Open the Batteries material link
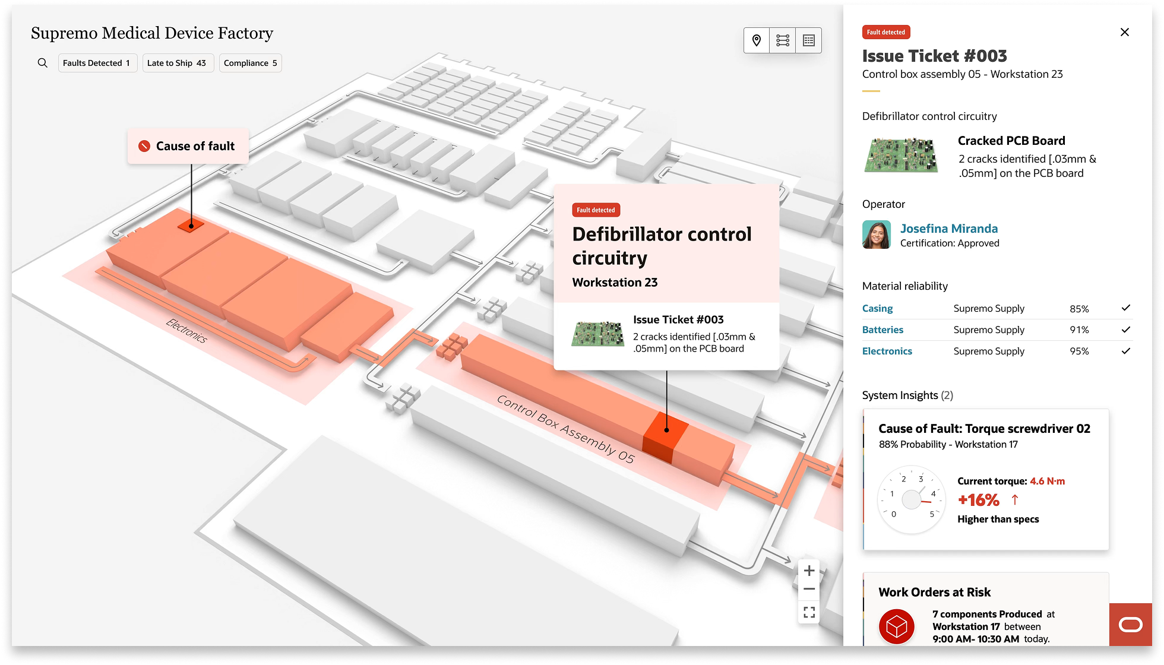 pyautogui.click(x=883, y=330)
